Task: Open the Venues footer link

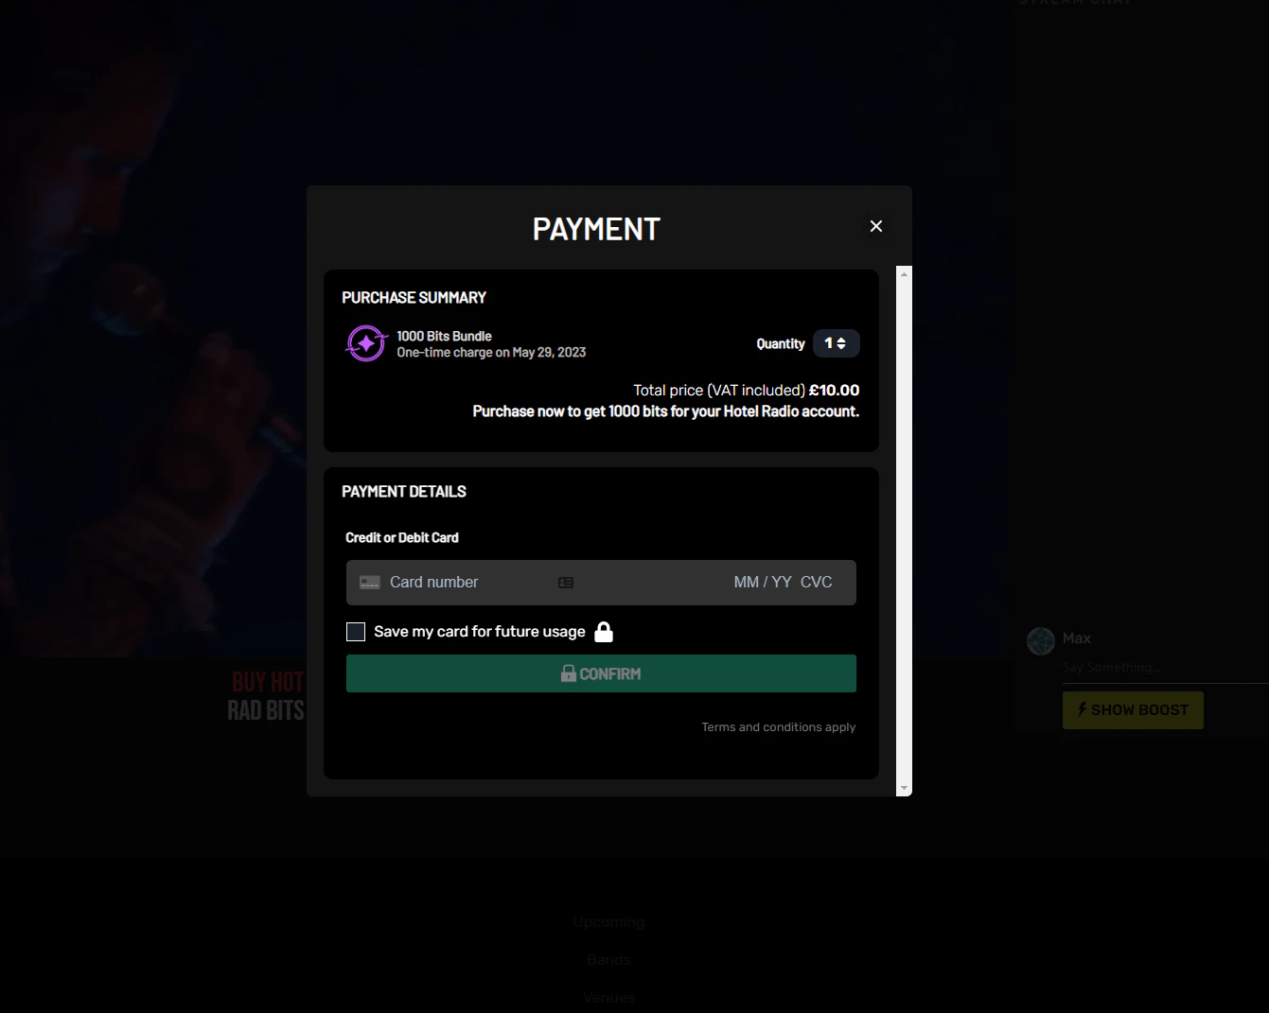Action: pyautogui.click(x=608, y=998)
